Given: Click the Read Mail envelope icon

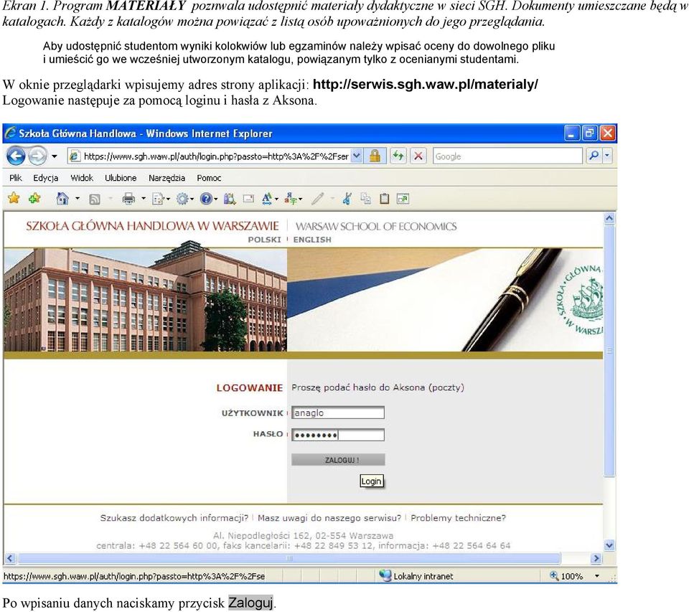Looking at the screenshot, I should click(248, 199).
